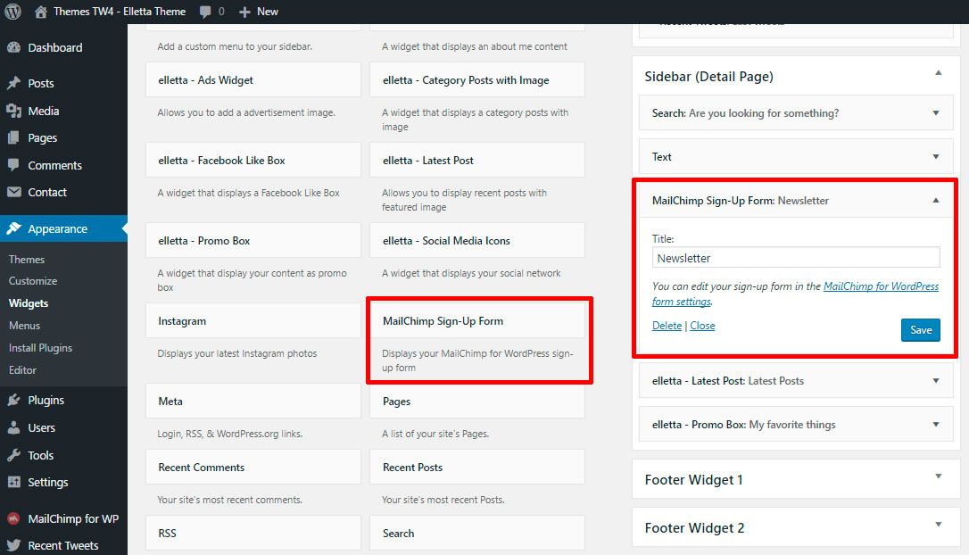Click the Appearance paintbrush icon
969x555 pixels.
pyautogui.click(x=13, y=228)
